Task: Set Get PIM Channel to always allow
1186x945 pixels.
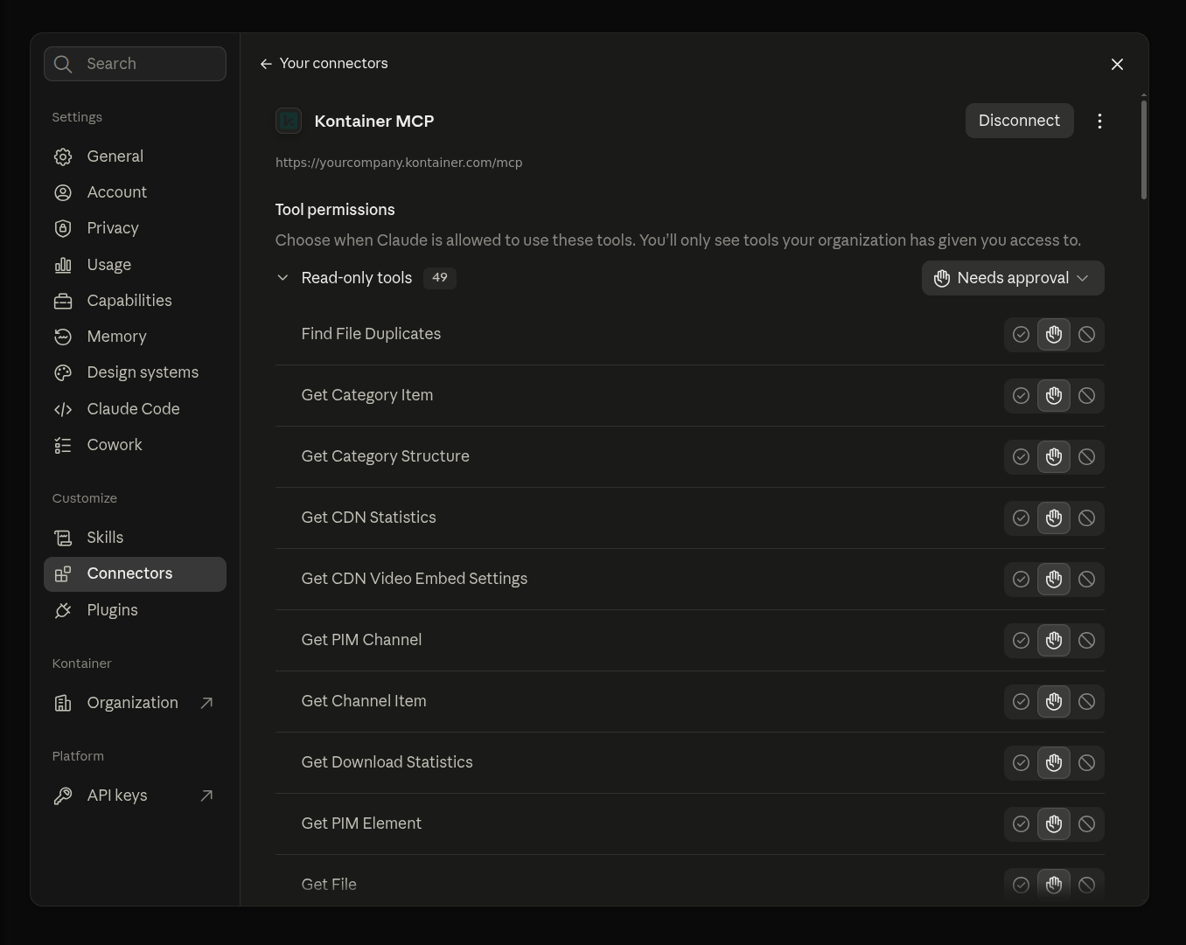Action: tap(1021, 641)
